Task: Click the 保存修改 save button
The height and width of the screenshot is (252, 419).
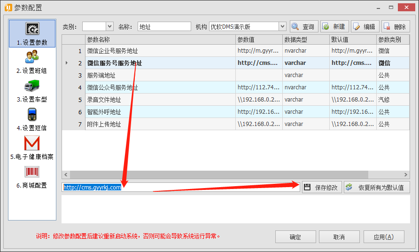Action: [x=322, y=187]
